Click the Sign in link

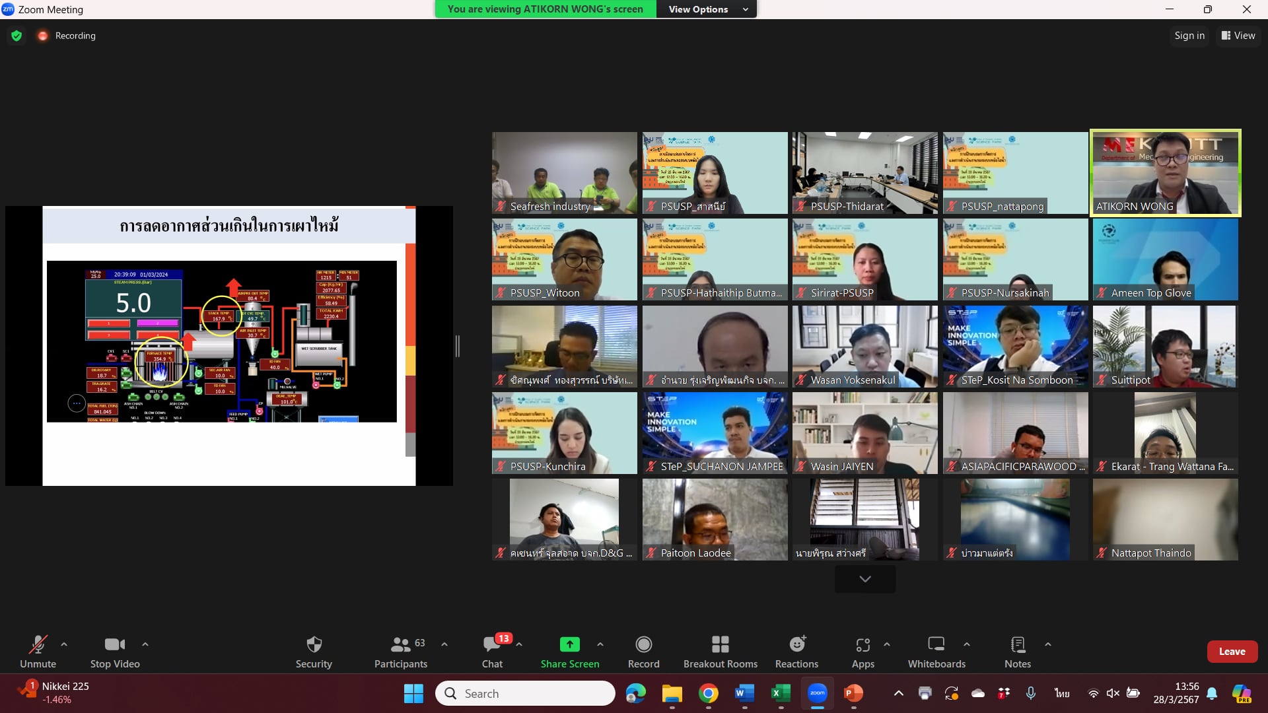tap(1189, 36)
